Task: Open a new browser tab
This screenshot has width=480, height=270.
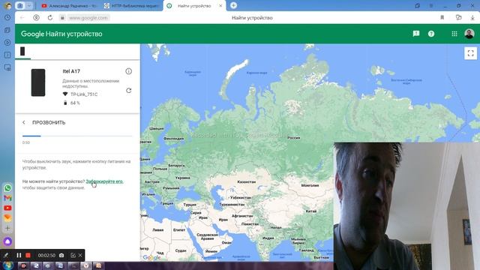Action: (233, 5)
